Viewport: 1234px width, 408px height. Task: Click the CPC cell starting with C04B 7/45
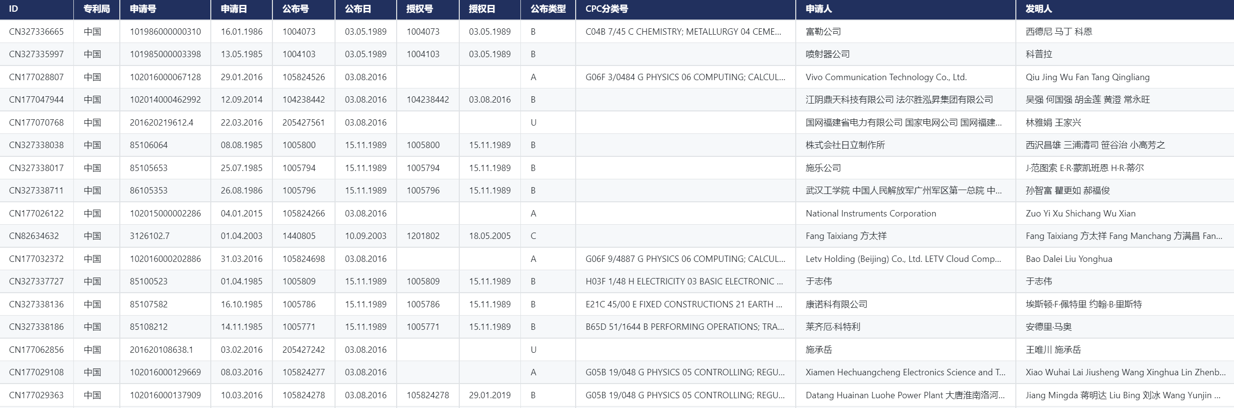point(683,32)
